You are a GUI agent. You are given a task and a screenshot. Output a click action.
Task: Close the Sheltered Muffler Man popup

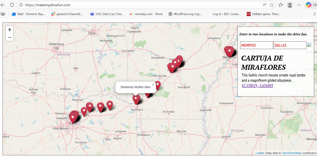click(153, 85)
